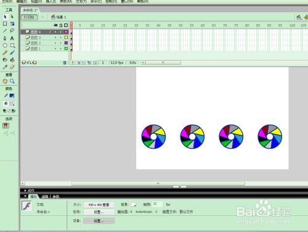Click the insert layer folder icon
Image resolution: width=308 pixels, height=232 pixels.
(34, 62)
